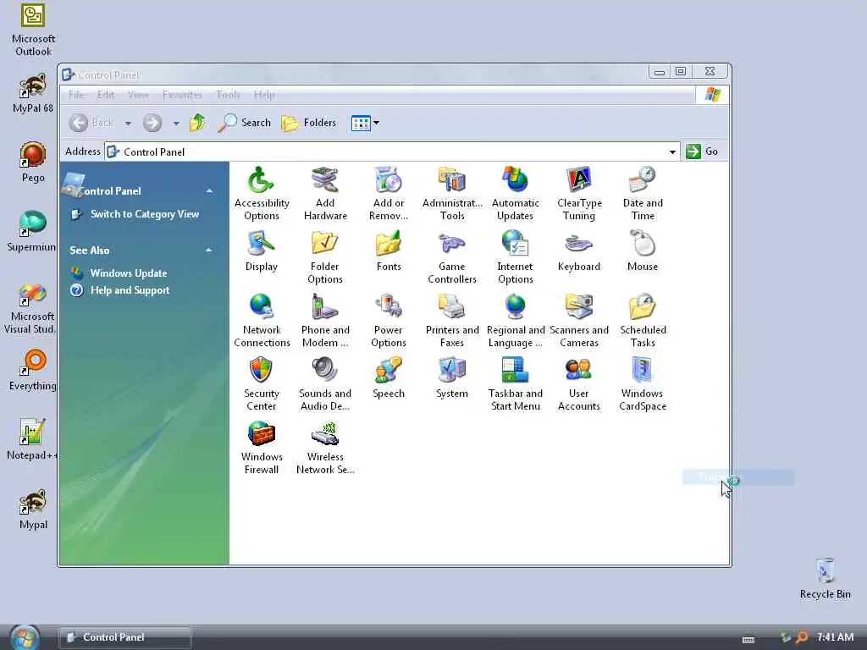This screenshot has height=650, width=867.
Task: Select Recycle Bin desktop icon
Action: click(825, 578)
